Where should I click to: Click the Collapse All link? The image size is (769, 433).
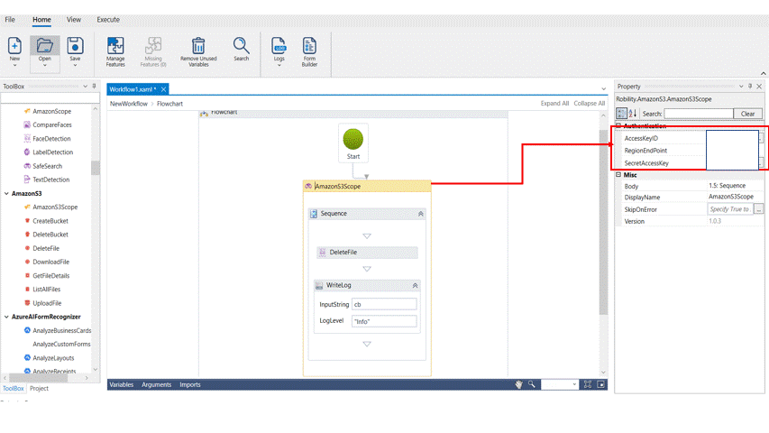589,104
